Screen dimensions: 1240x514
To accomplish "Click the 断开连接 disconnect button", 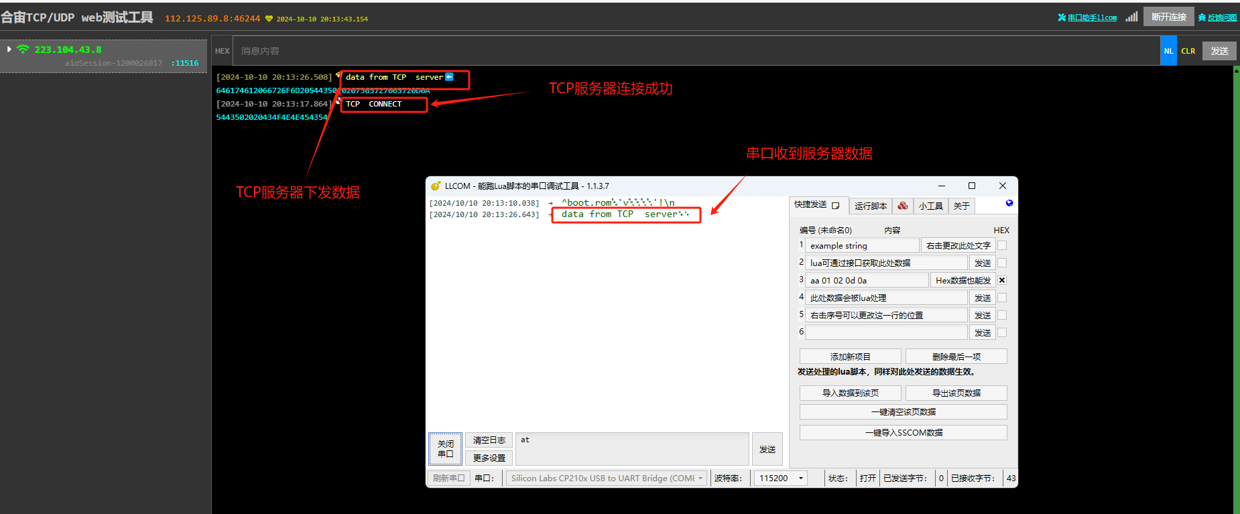I will coord(1169,17).
